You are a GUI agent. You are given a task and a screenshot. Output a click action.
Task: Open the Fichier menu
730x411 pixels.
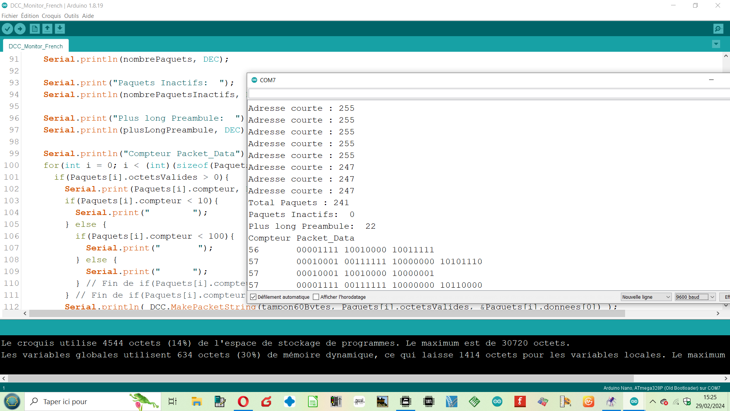(x=10, y=16)
